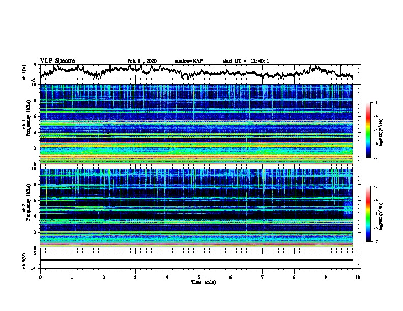The width and height of the screenshot is (403, 311).
Task: Click the ch.2 colorbar log(PSD) label
Action: tap(381, 216)
